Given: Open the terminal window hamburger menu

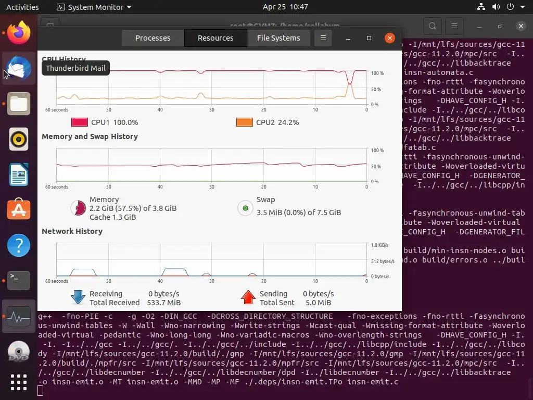Looking at the screenshot, I should click(454, 26).
